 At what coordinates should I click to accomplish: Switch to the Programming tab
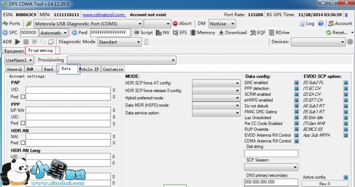pos(40,50)
